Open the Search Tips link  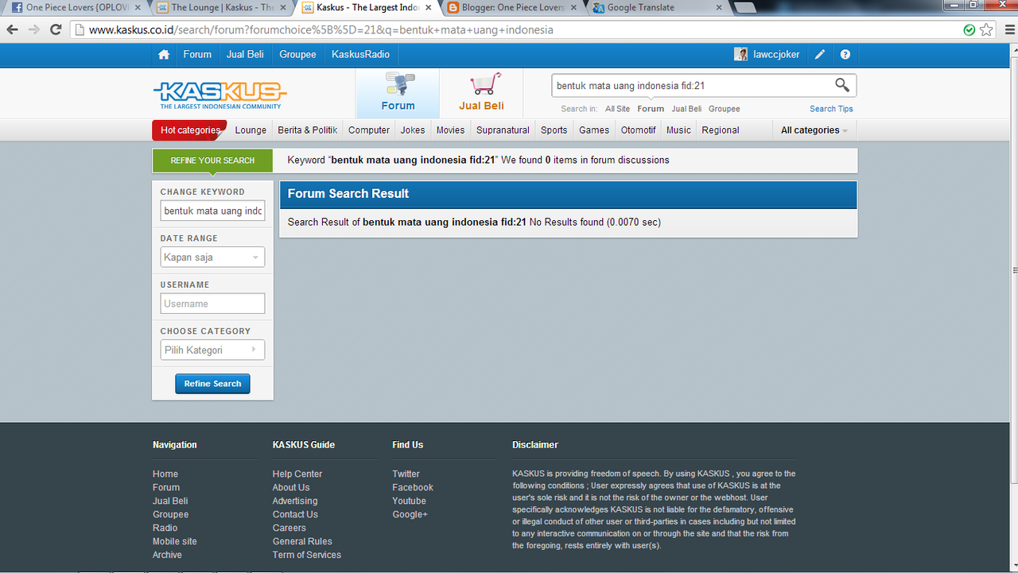[831, 109]
